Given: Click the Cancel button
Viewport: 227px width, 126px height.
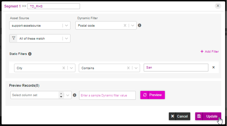Looking at the screenshot, I should point(180,116).
